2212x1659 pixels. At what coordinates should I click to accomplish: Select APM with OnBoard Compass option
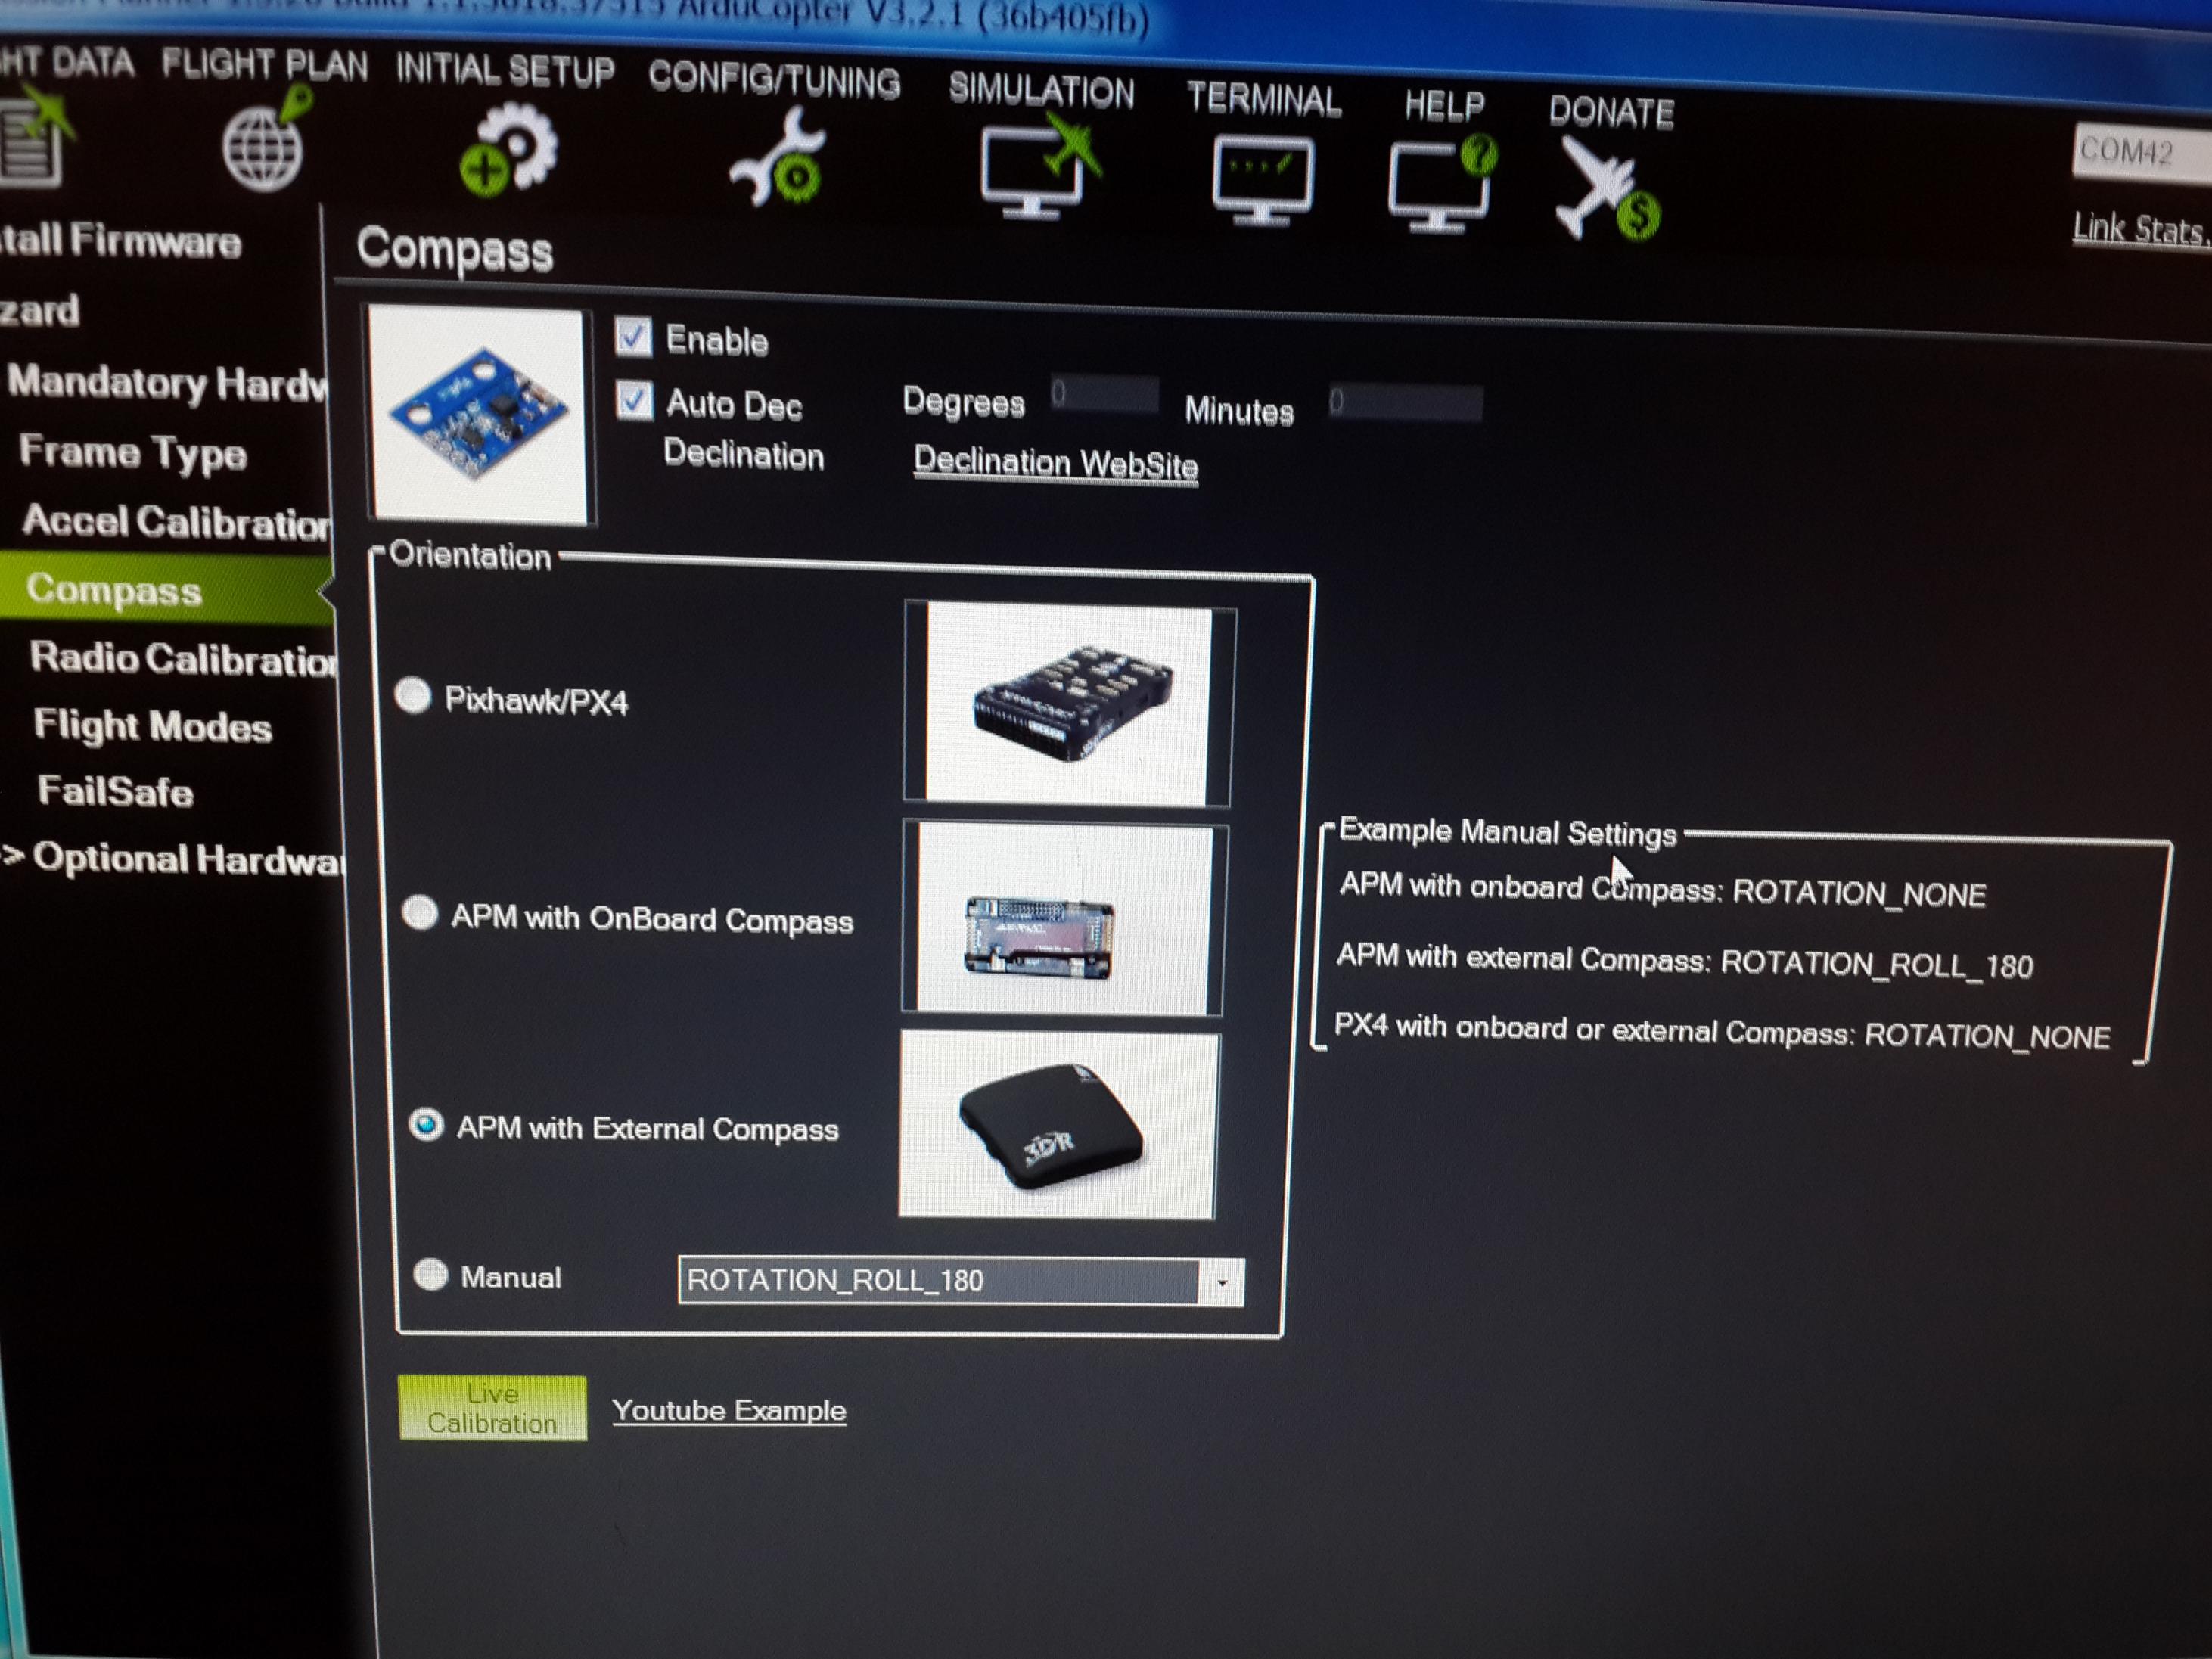[x=420, y=912]
